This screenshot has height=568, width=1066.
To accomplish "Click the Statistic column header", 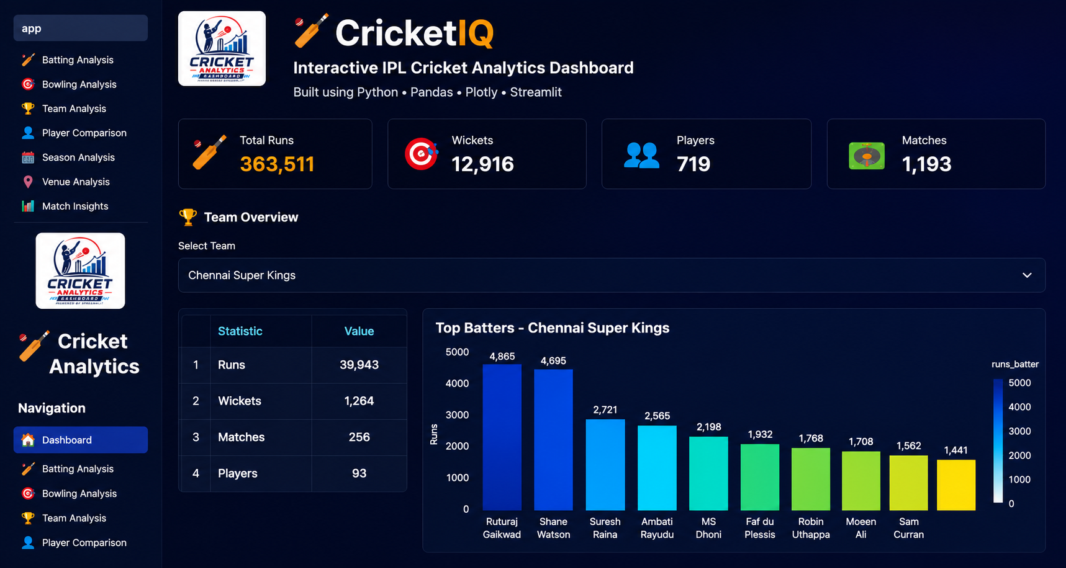I will point(261,331).
